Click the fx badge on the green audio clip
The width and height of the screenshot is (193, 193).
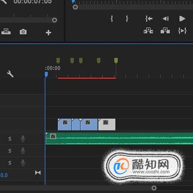pyautogui.click(x=53, y=136)
